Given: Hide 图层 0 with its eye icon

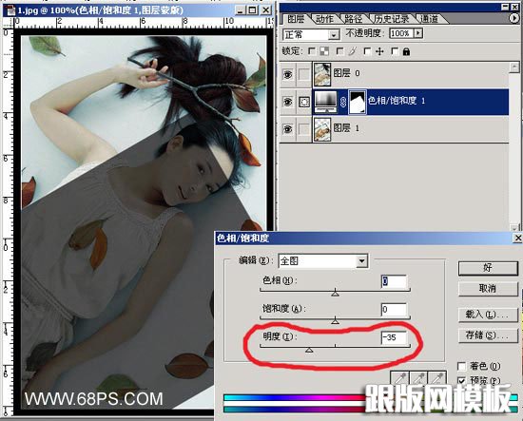Looking at the screenshot, I should point(287,74).
